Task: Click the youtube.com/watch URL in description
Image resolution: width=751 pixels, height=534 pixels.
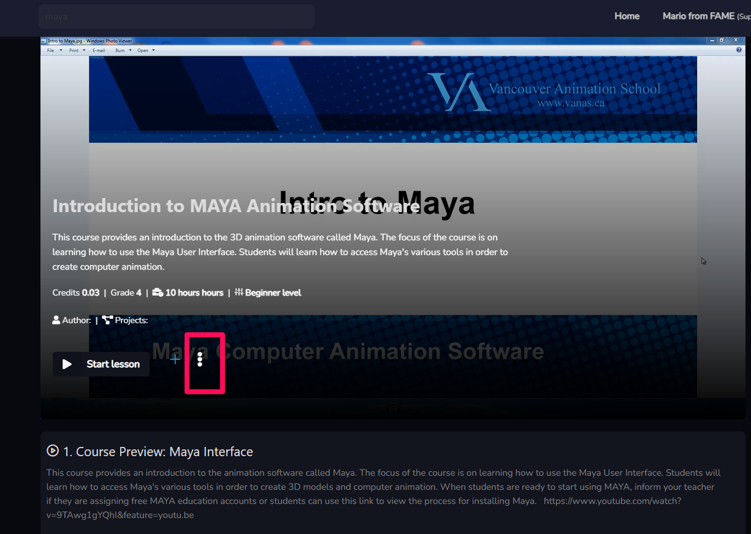Action: click(x=364, y=508)
